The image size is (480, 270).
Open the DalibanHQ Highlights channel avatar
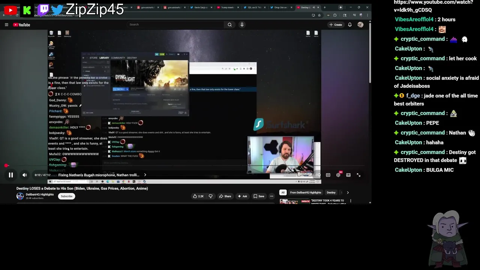pyautogui.click(x=20, y=196)
